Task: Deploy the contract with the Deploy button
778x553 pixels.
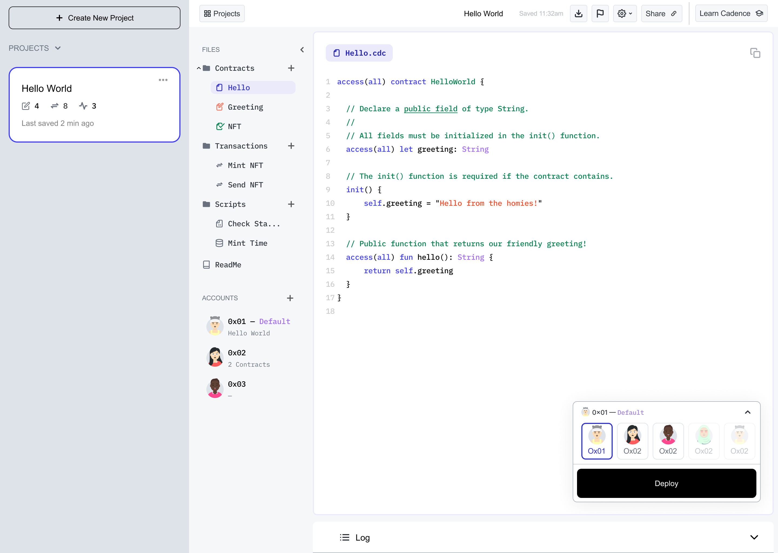Action: [x=666, y=483]
